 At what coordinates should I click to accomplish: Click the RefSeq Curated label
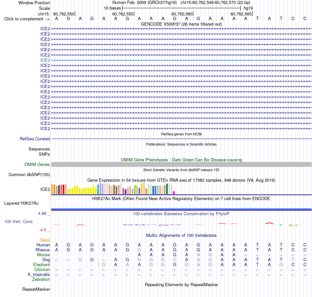(35, 139)
